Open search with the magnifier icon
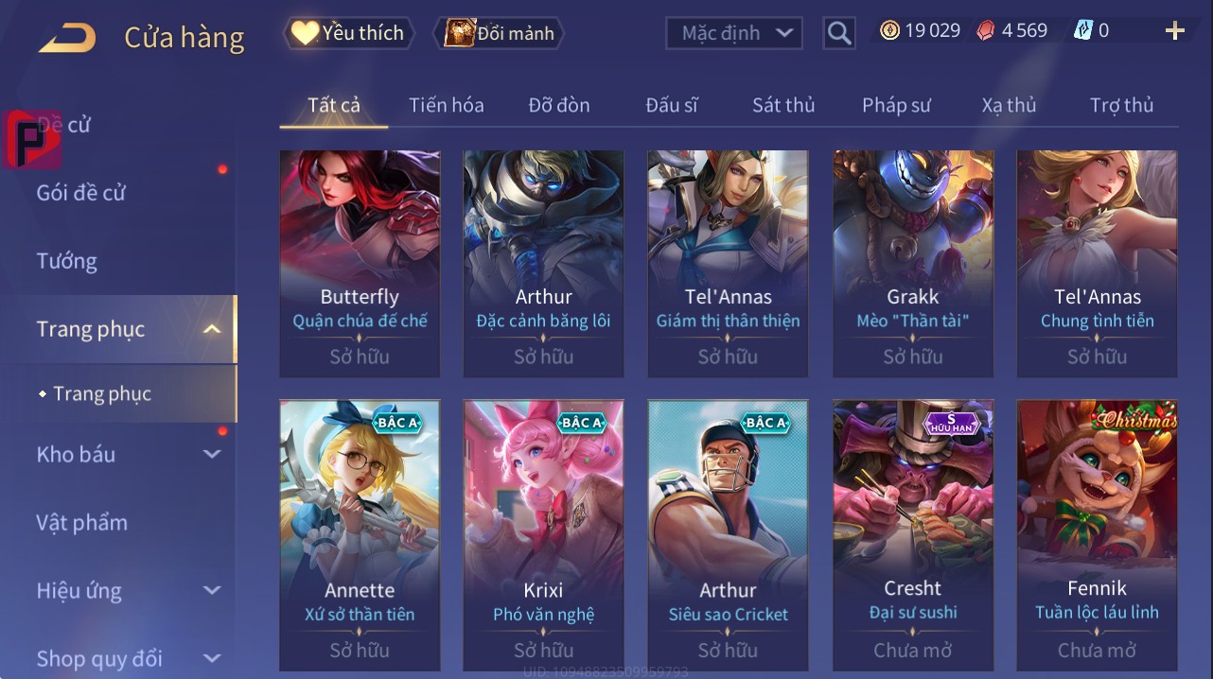This screenshot has width=1213, height=679. 838,33
